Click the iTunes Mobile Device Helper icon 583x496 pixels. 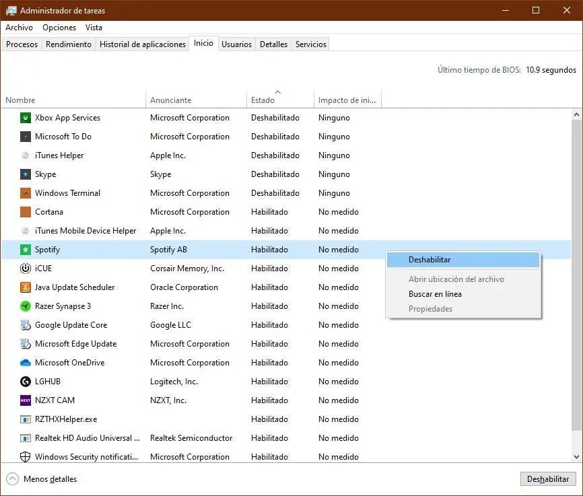26,231
